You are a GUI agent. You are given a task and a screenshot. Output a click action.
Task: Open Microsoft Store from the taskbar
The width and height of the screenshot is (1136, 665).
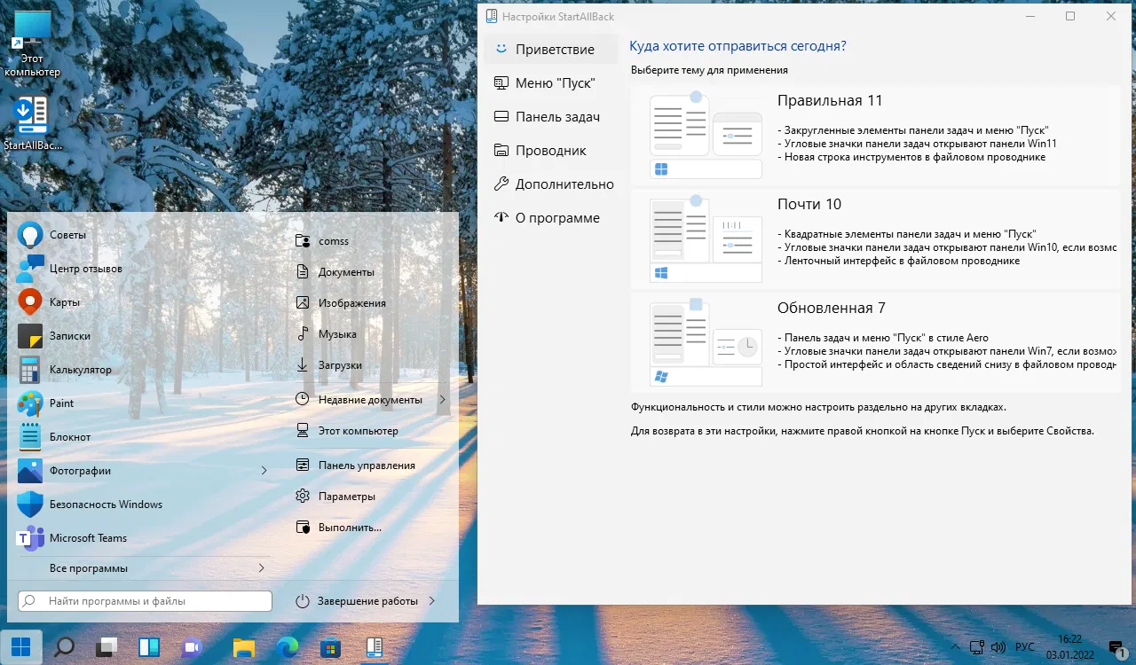click(x=330, y=647)
